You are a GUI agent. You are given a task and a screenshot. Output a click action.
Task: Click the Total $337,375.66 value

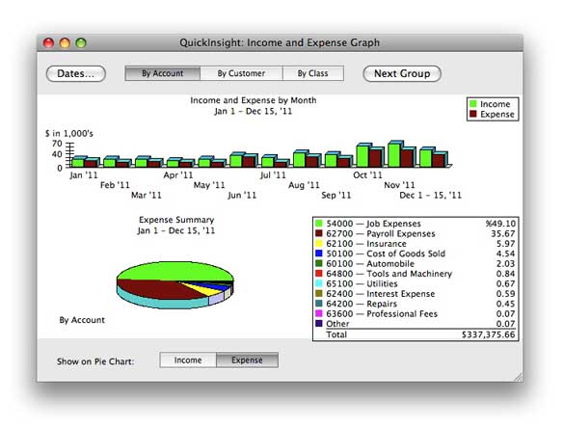(x=489, y=334)
